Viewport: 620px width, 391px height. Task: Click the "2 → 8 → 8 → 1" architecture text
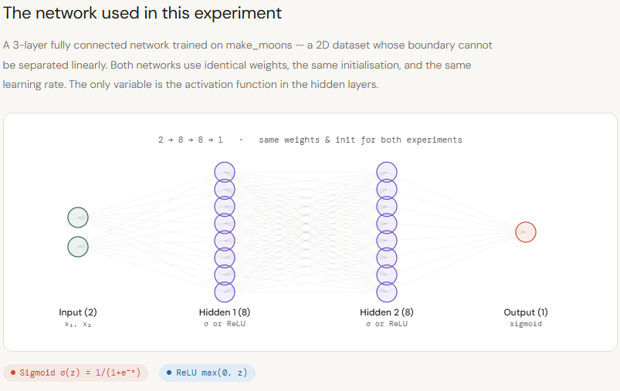point(190,140)
